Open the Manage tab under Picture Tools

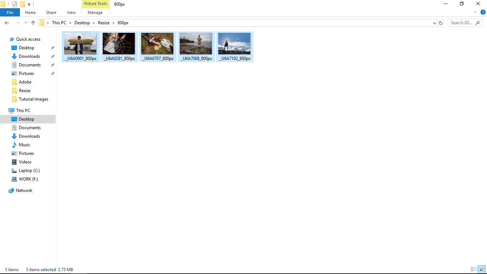click(95, 12)
